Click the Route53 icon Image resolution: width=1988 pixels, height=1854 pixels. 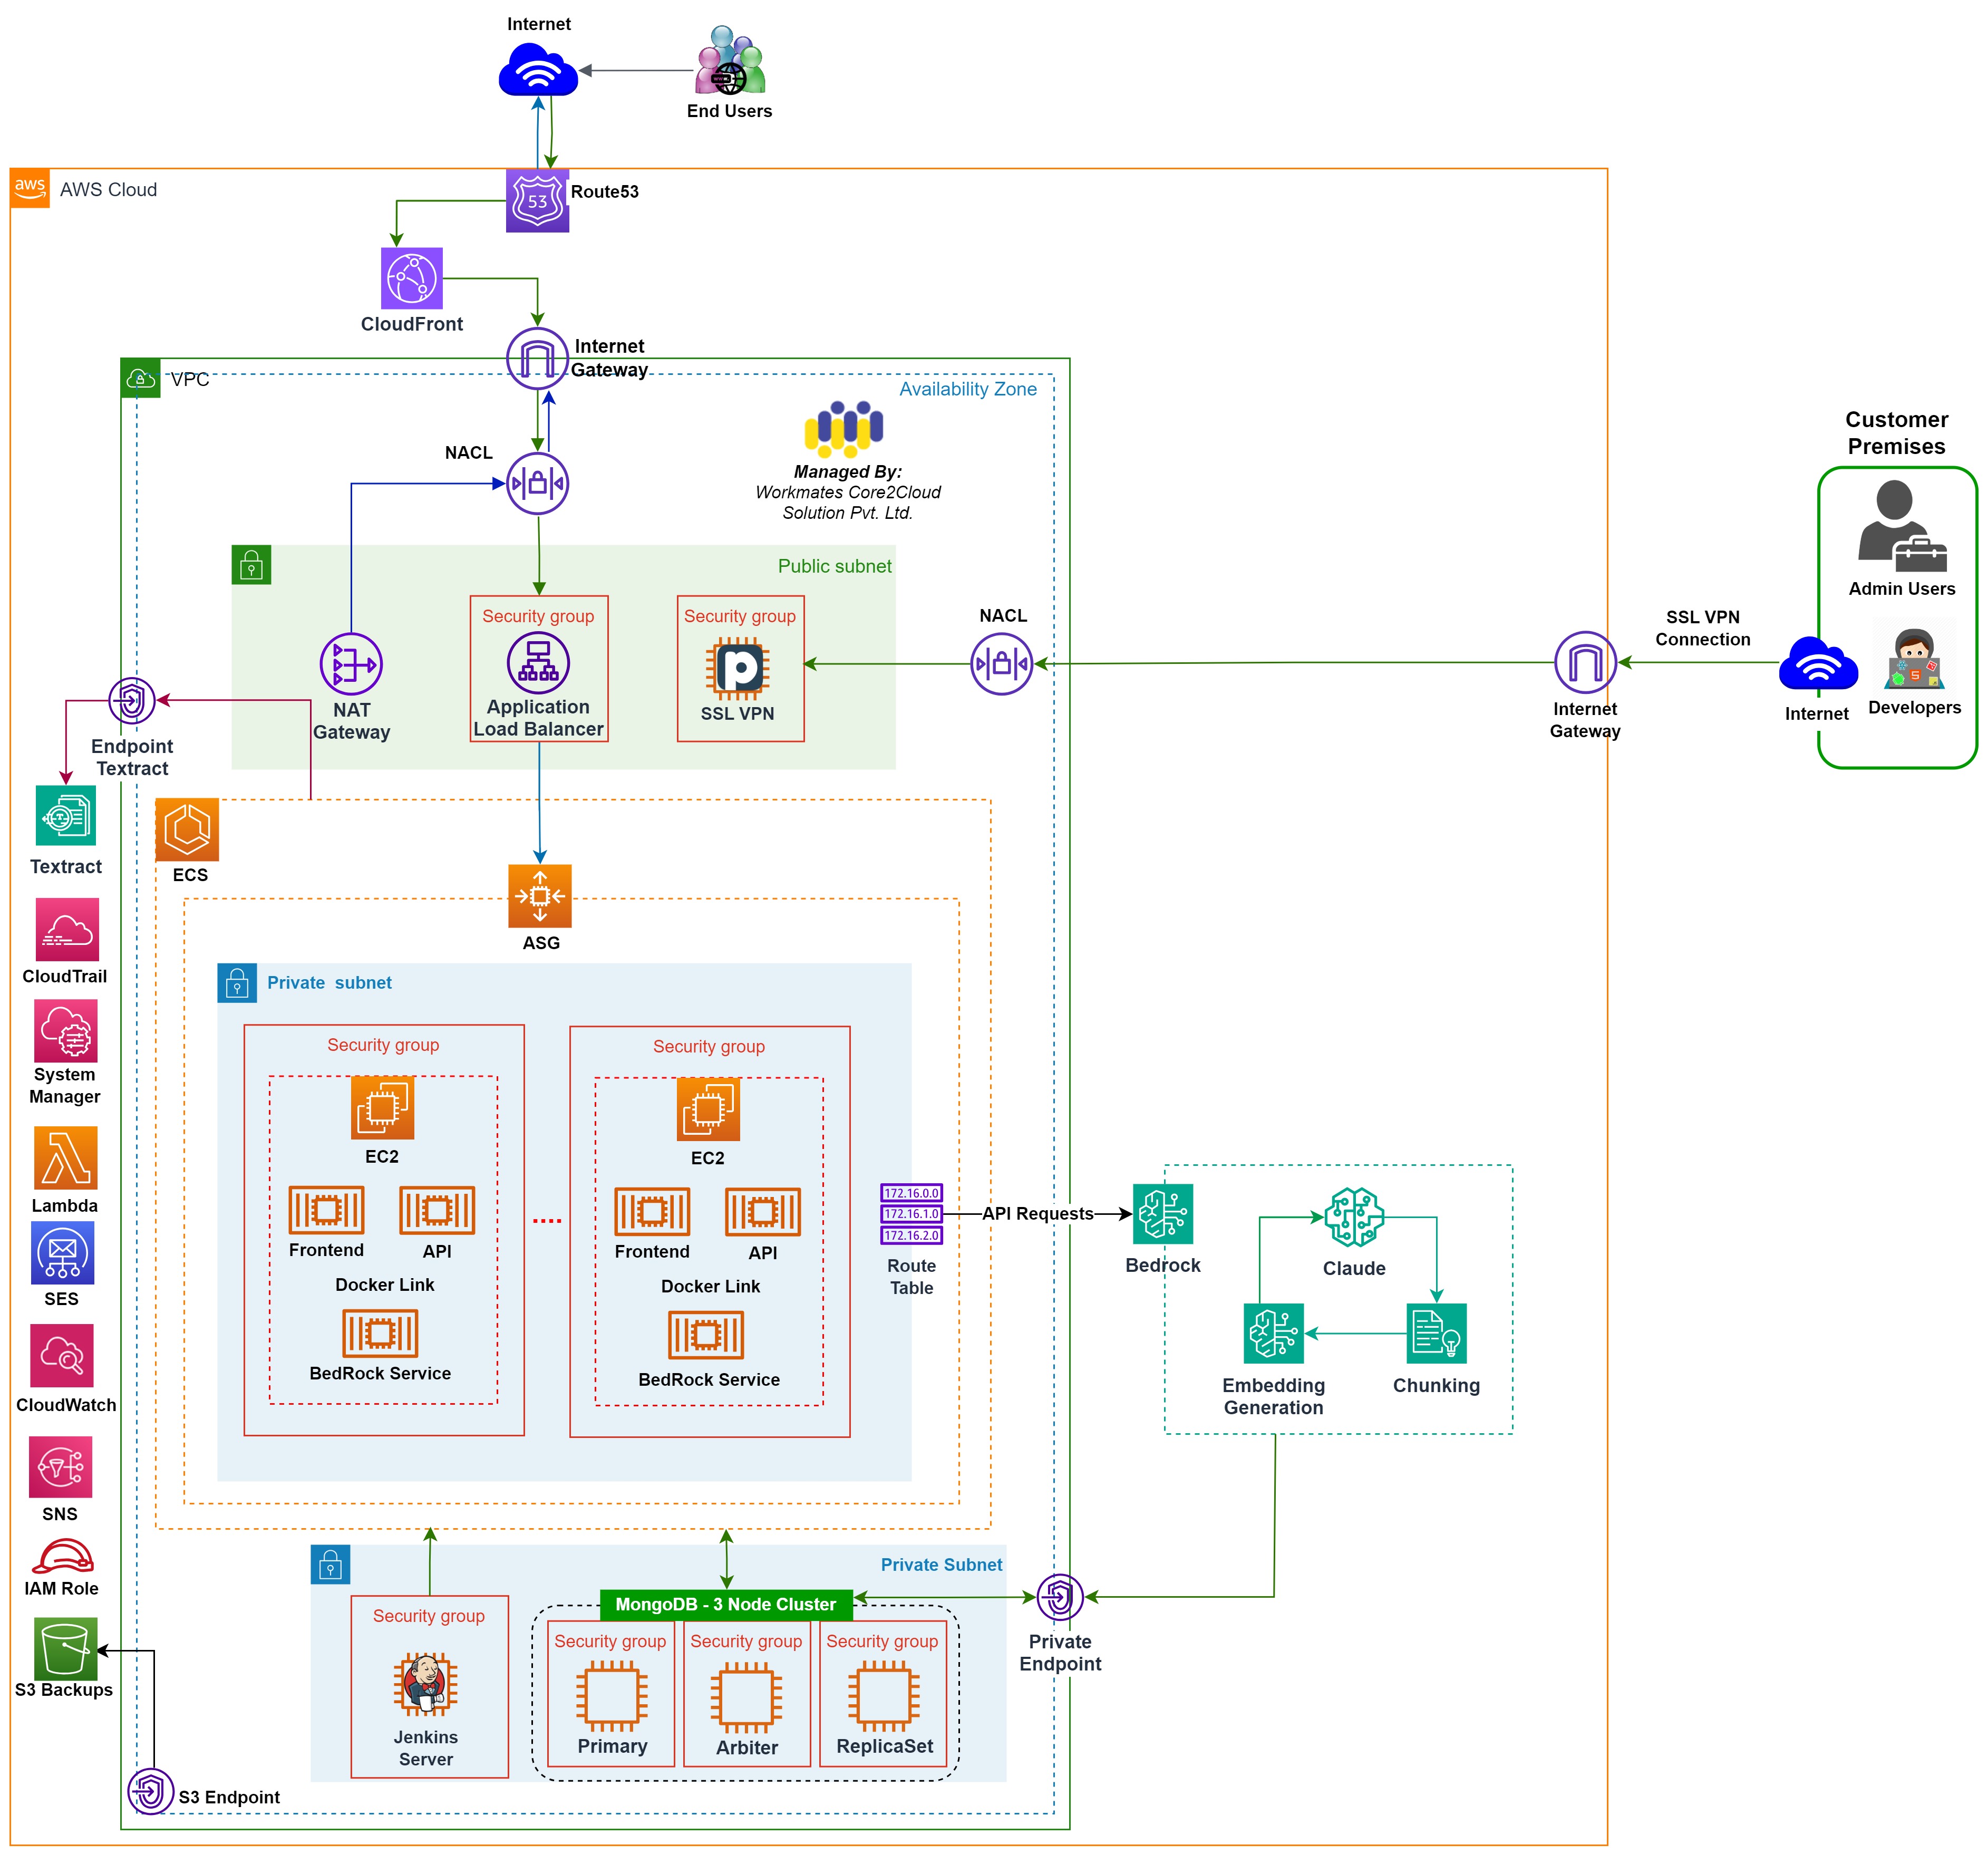[x=537, y=201]
